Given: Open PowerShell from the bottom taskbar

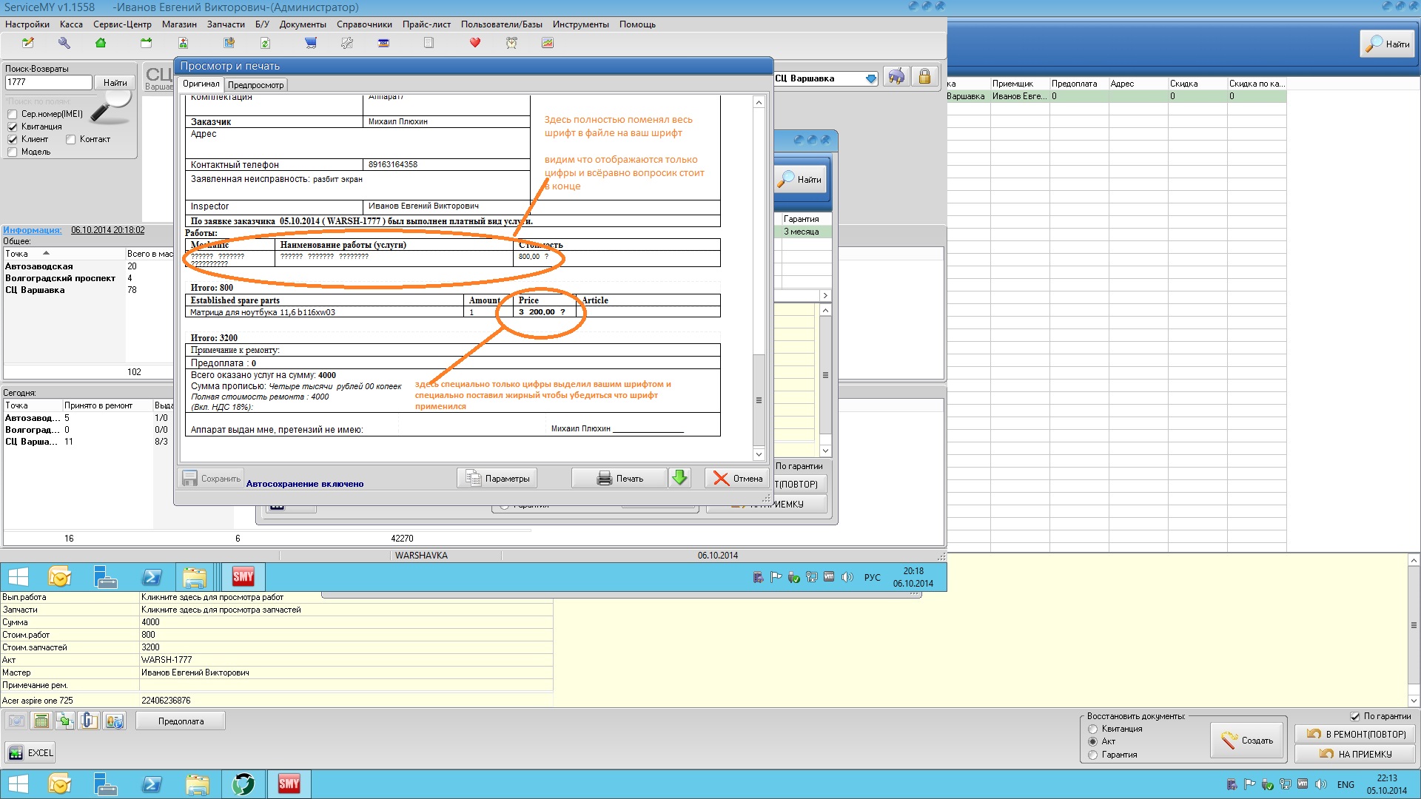Looking at the screenshot, I should click(x=152, y=784).
